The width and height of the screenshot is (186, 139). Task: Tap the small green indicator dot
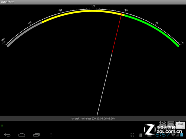pyautogui.click(x=2, y=126)
